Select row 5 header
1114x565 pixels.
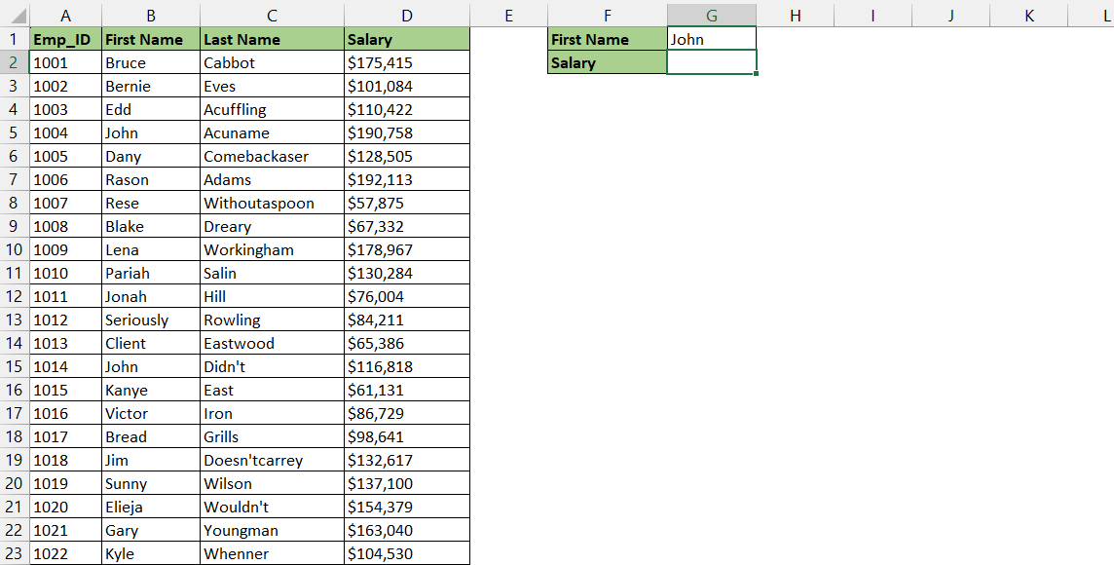click(15, 132)
